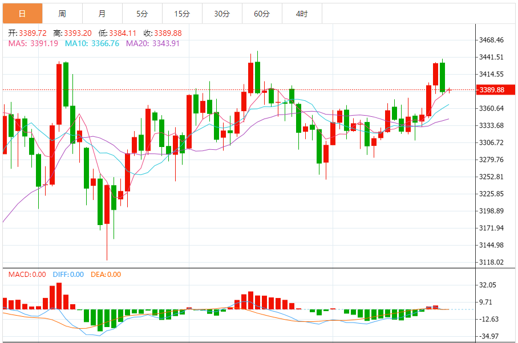
Task: Click the MA10 indicator label
Action: [x=92, y=43]
